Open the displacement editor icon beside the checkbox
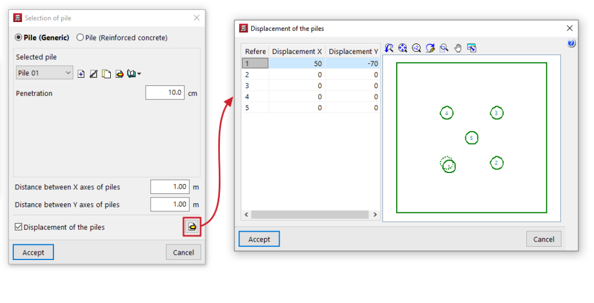Image resolution: width=594 pixels, height=303 pixels. coord(192,227)
